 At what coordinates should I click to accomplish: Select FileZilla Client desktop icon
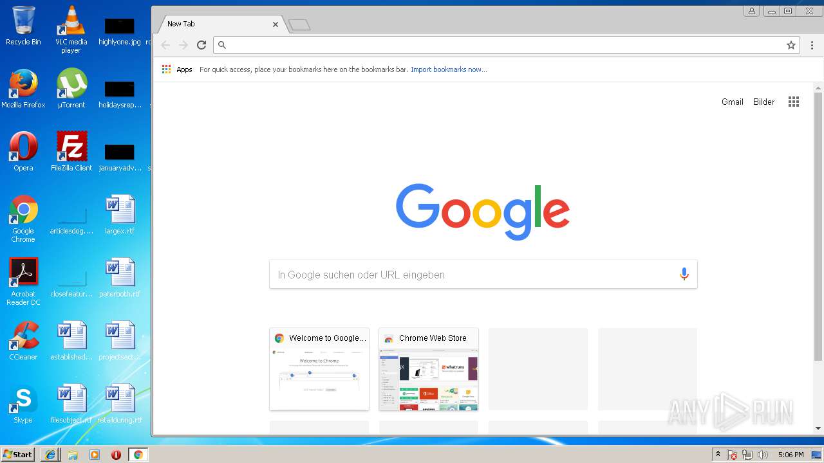click(x=71, y=152)
